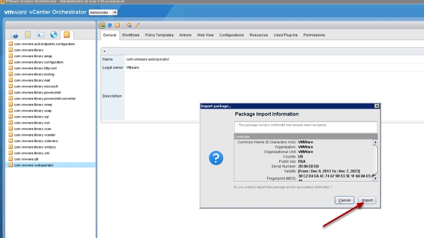Click the Serial Number value 2B 06 EB EB

tap(308, 166)
